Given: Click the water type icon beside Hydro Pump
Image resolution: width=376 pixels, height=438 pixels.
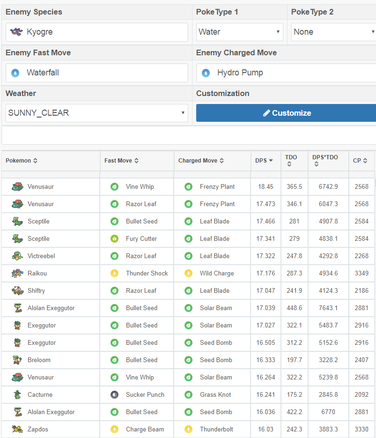Looking at the screenshot, I should point(206,73).
